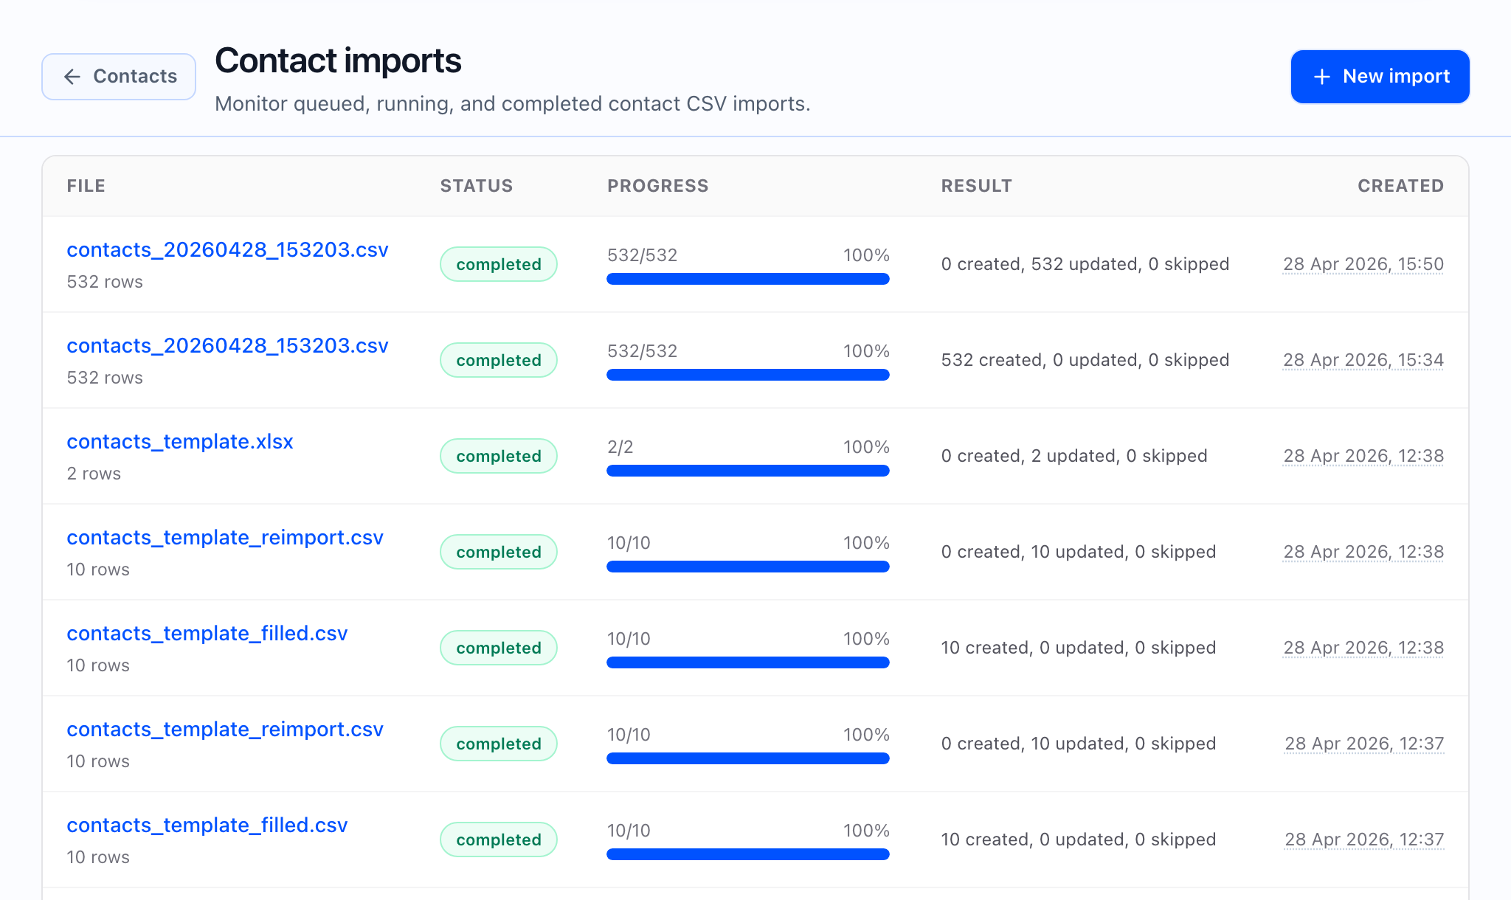Go back to Contacts
The height and width of the screenshot is (900, 1511).
point(119,77)
